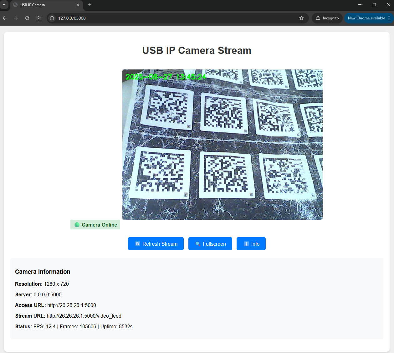Open the Chrome three-dot menu
Screen dimensions: 394x353
point(389,18)
